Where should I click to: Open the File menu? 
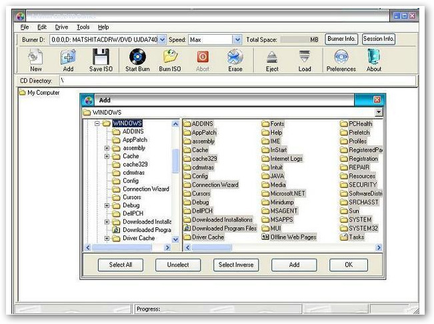(25, 27)
